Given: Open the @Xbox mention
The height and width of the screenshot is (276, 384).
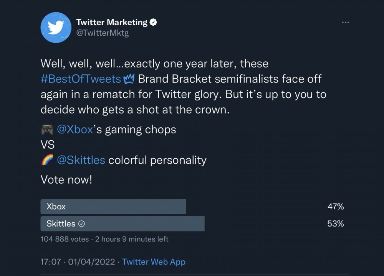Looking at the screenshot, I should [x=75, y=130].
